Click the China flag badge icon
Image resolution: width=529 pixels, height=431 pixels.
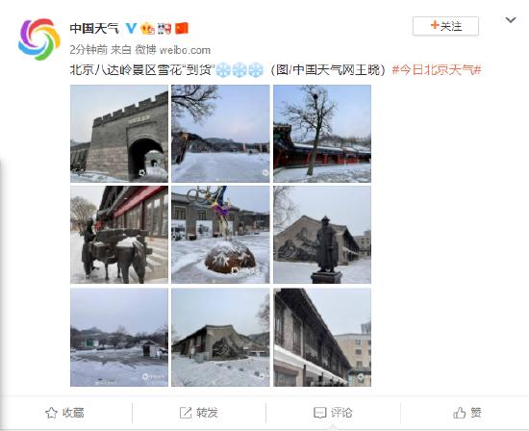click(x=182, y=28)
